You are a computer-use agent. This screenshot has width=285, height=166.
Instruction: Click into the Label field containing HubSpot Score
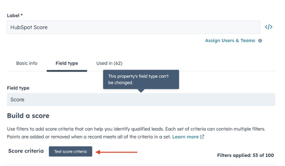[x=133, y=27]
